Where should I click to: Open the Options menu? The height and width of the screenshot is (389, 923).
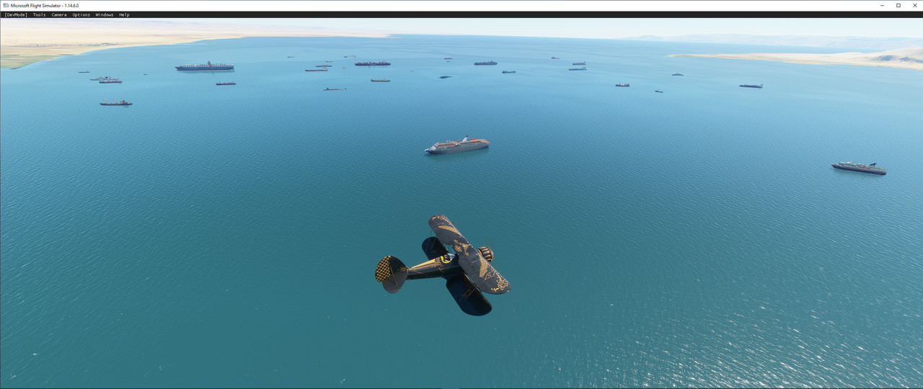pos(81,14)
